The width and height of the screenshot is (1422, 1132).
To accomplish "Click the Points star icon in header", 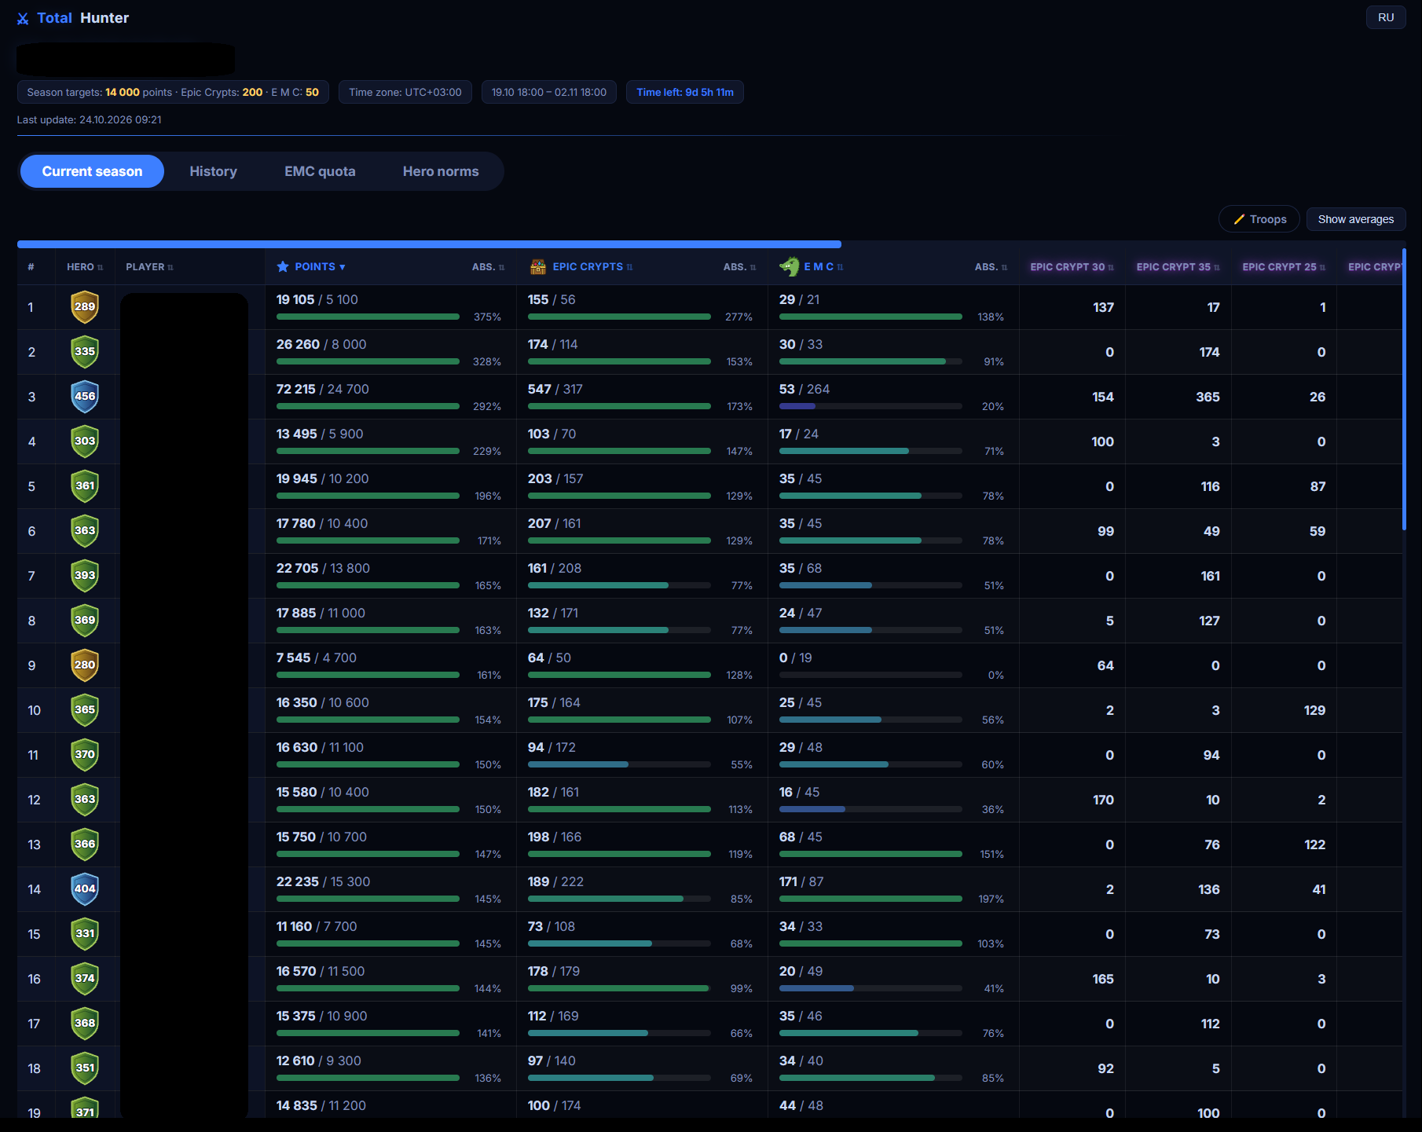I will [283, 267].
